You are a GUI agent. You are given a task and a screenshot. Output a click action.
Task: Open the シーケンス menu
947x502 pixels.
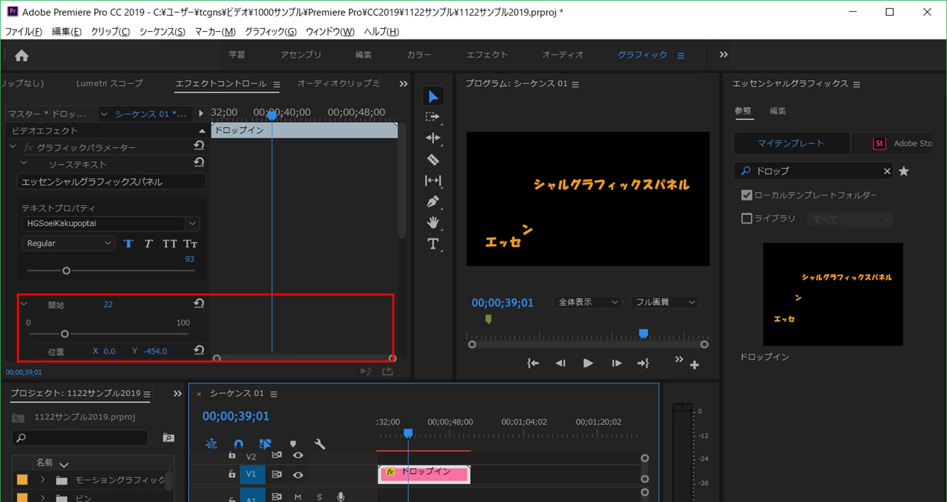(x=162, y=31)
